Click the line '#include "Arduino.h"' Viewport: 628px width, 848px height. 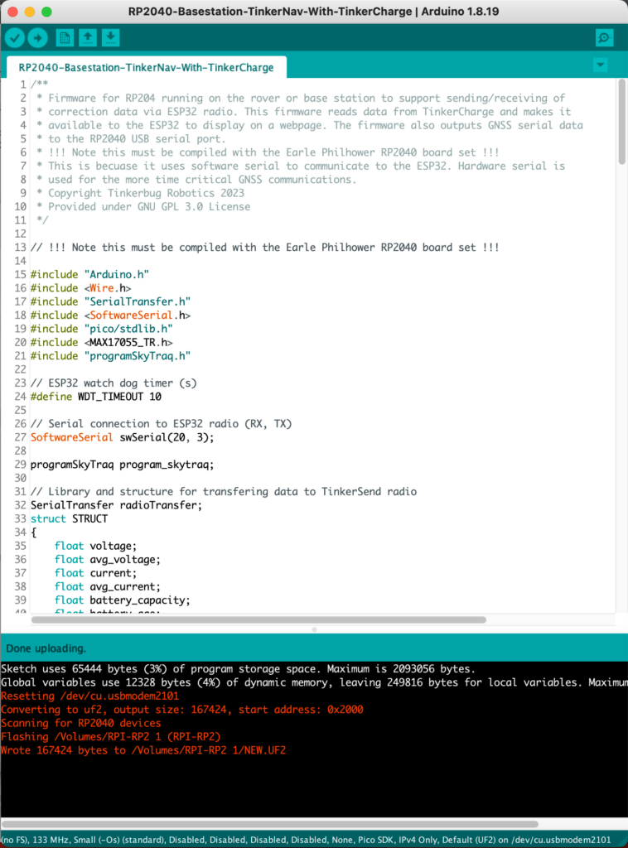point(89,274)
